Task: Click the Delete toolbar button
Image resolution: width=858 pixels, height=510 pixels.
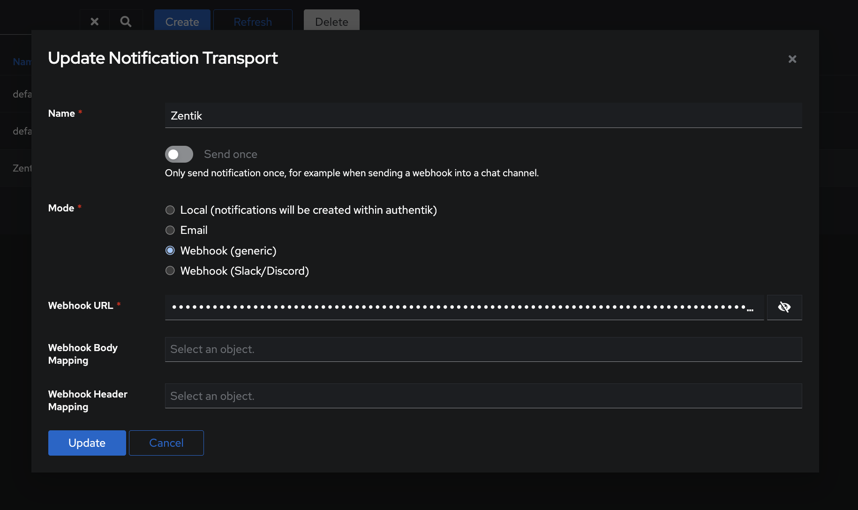Action: pyautogui.click(x=331, y=22)
